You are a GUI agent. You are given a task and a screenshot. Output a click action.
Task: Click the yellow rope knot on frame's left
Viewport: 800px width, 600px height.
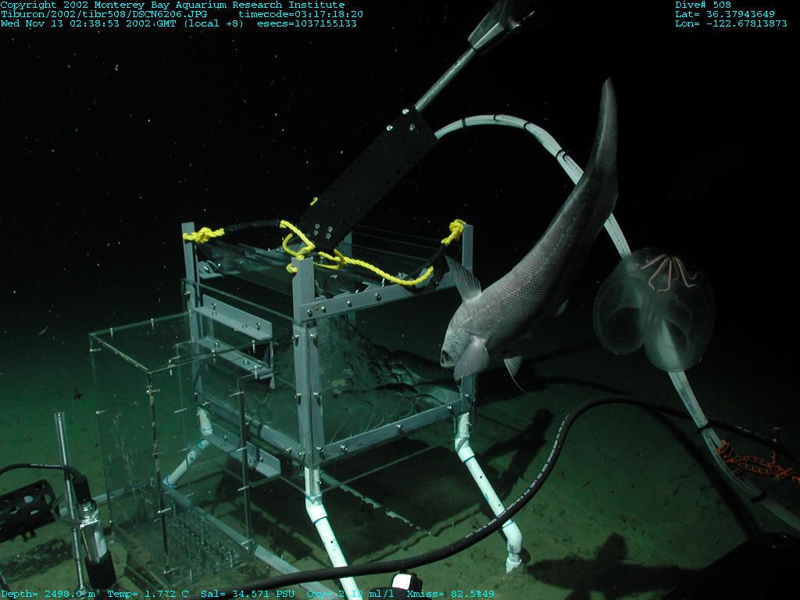202,234
